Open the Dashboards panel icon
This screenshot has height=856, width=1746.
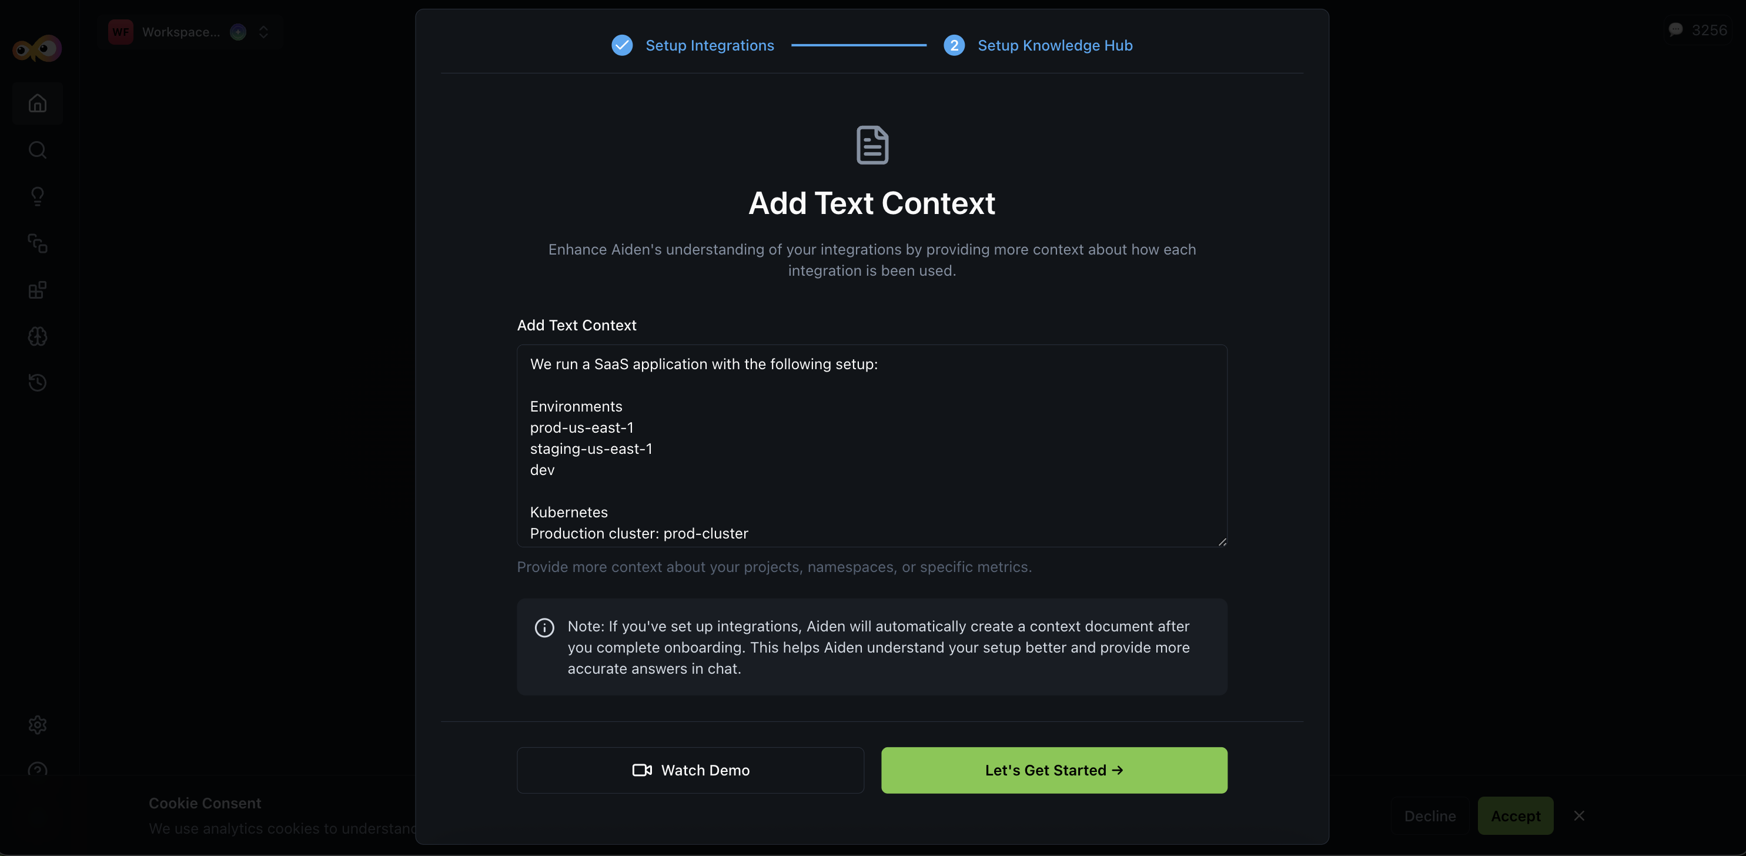click(37, 289)
